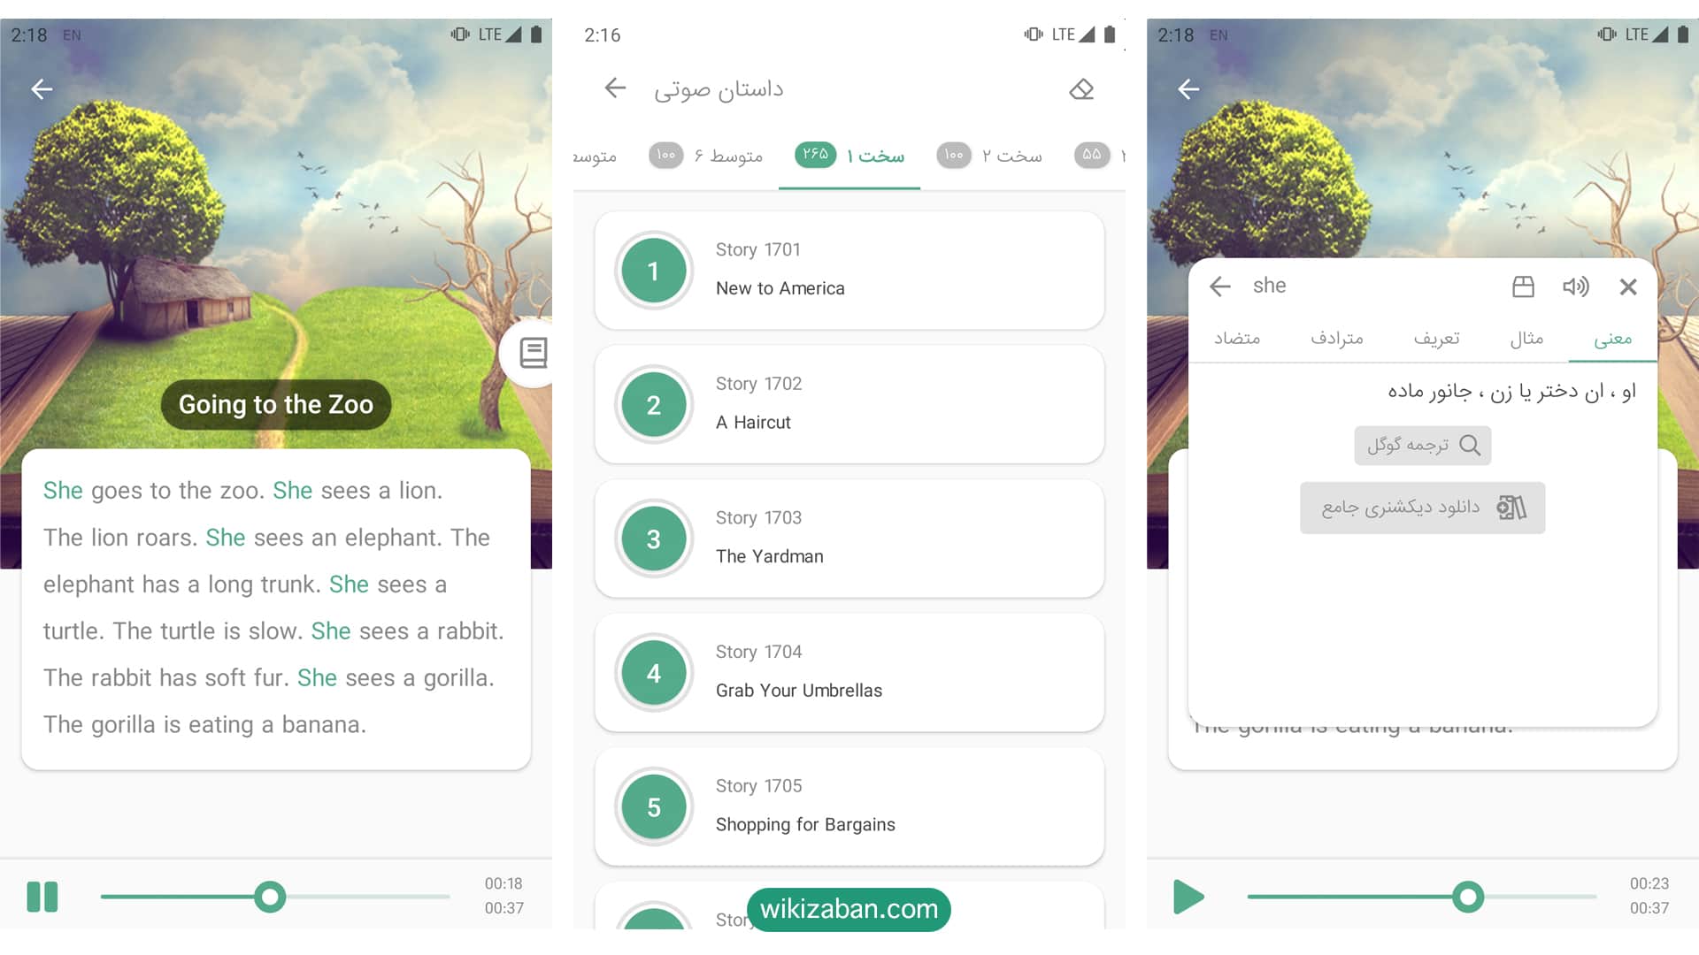Tap 'دانلود دیکشناری جامع' download dictionary button
This screenshot has height=955, width=1699.
[1420, 506]
